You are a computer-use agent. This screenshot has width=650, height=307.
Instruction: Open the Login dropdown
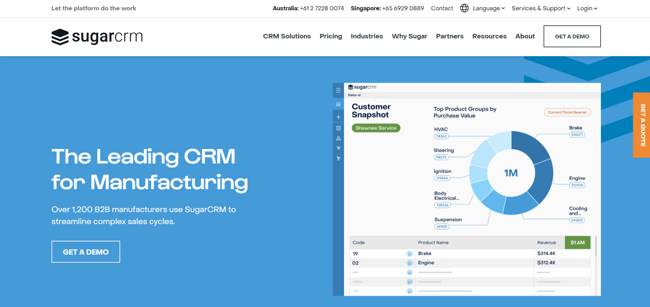point(587,8)
